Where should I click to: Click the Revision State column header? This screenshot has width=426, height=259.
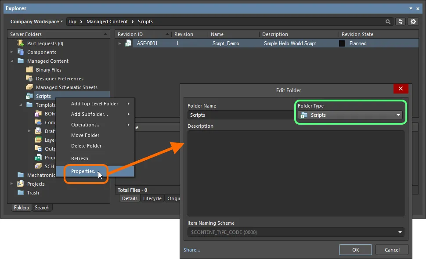click(378, 34)
